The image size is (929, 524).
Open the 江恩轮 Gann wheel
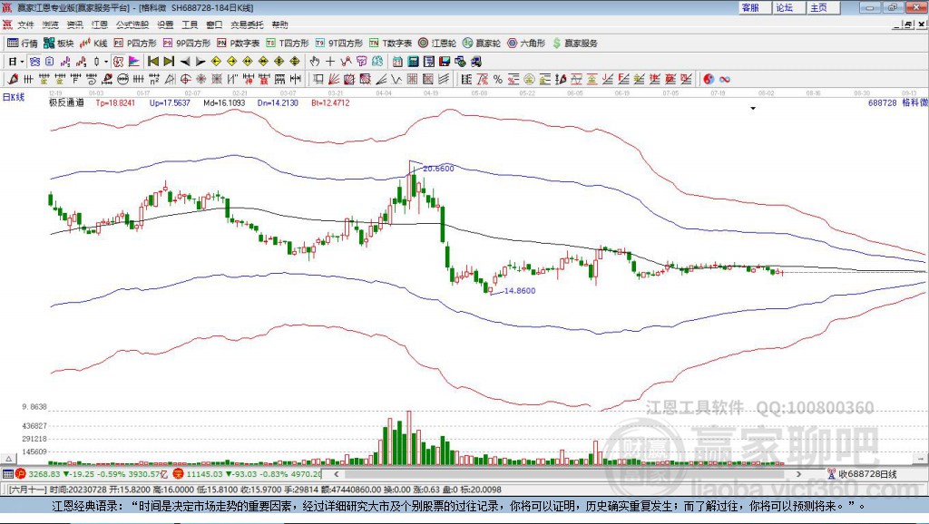437,44
